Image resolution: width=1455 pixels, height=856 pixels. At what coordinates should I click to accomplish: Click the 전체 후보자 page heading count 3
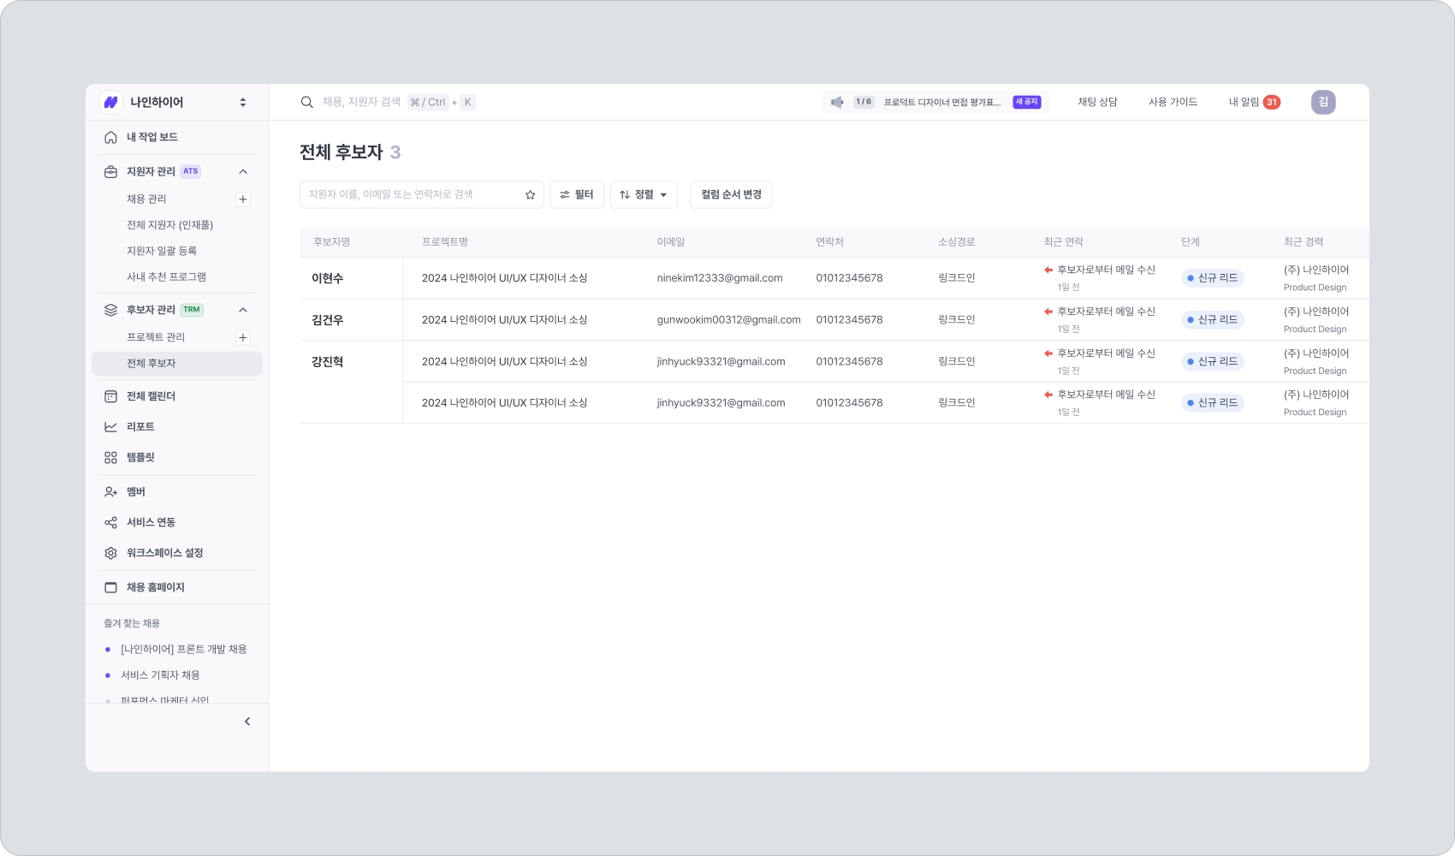395,152
